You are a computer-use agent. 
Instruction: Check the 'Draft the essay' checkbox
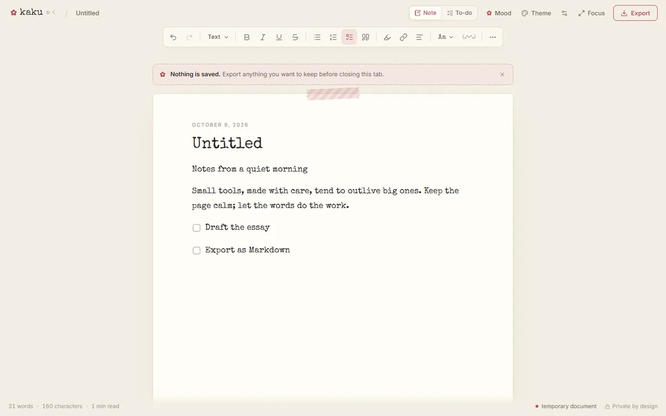196,228
